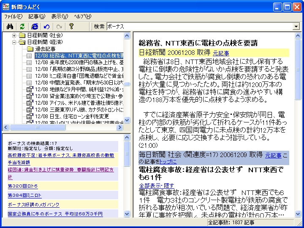Open 元記事 link in 毎日新聞 社会 header
Viewport: 304px width, 228px height.
273,155
